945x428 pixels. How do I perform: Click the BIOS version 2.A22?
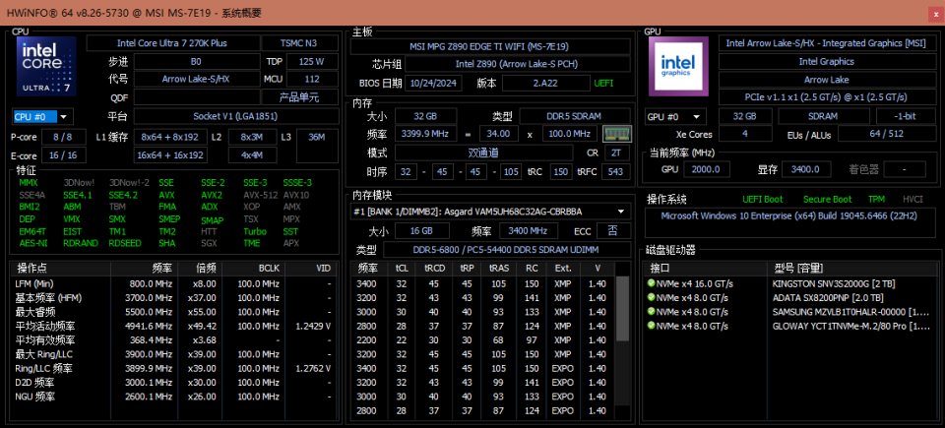tap(546, 84)
